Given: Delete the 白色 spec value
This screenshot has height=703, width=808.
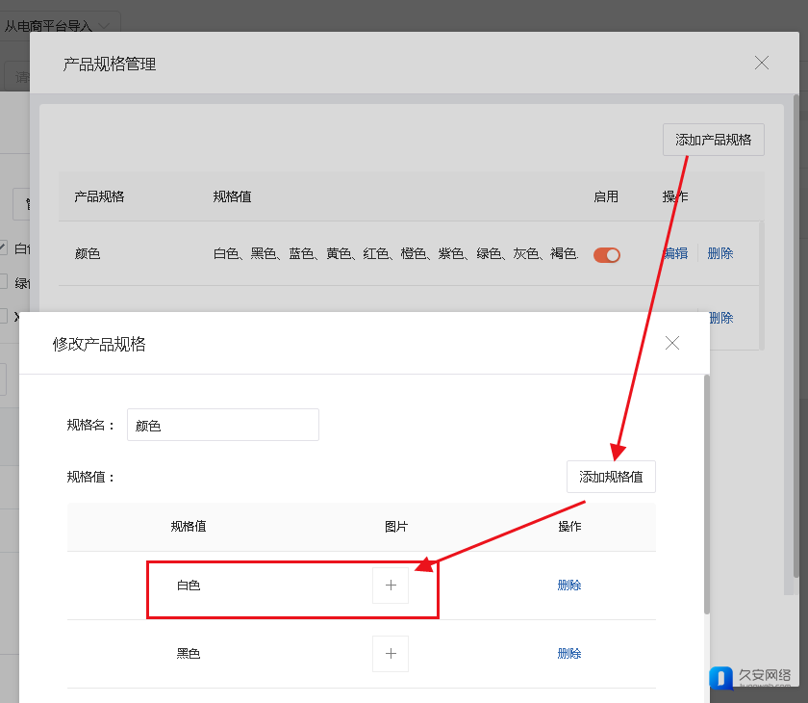Looking at the screenshot, I should (x=568, y=586).
